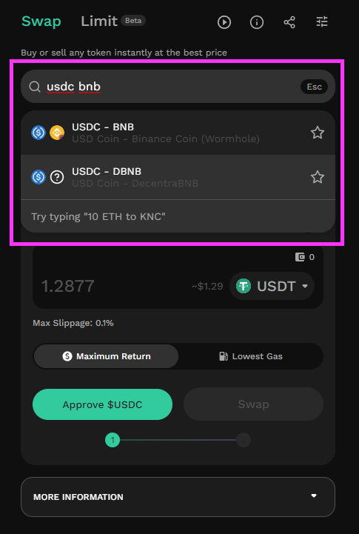Expand the MORE INFORMATION section
This screenshot has width=359, height=534.
pyautogui.click(x=178, y=496)
